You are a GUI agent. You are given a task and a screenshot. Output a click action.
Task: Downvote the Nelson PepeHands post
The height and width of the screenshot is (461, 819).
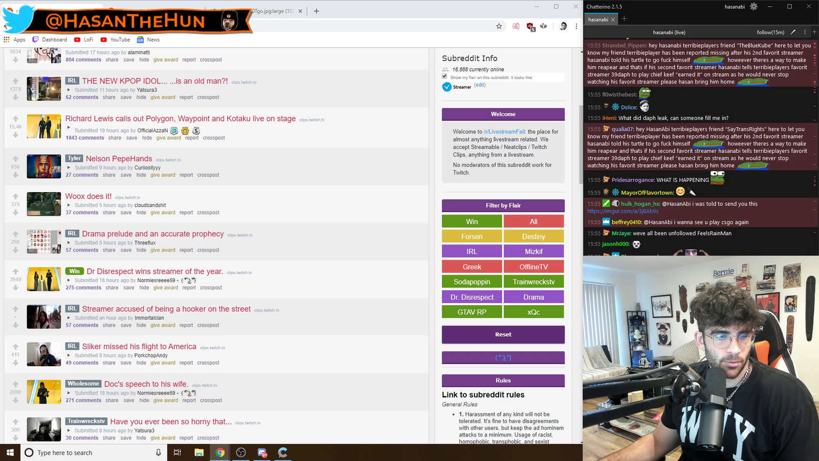(x=15, y=175)
